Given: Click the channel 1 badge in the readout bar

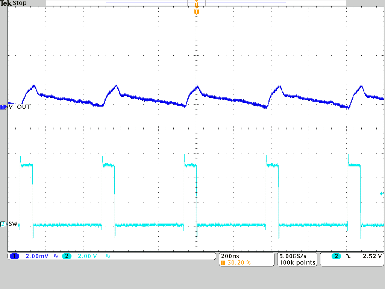Looking at the screenshot, I should [14, 256].
